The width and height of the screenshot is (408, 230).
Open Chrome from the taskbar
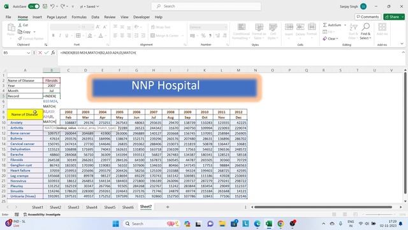point(280,224)
